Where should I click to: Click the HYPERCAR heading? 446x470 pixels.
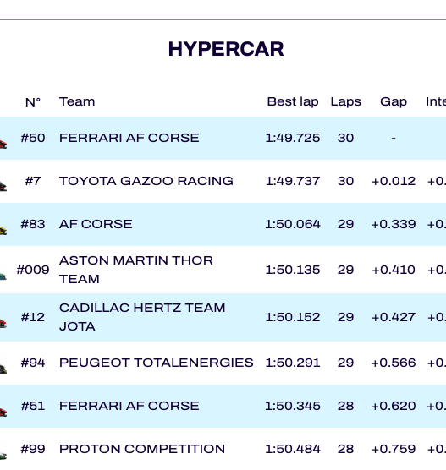point(226,49)
